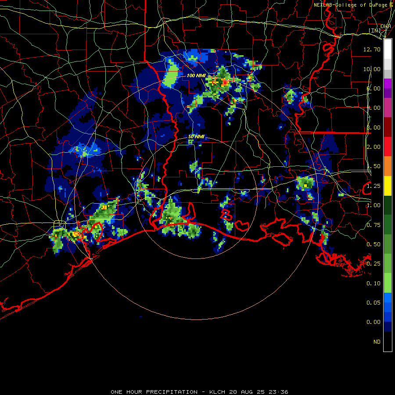Click the OHA product label above the legend

click(x=386, y=26)
